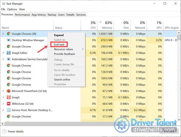Select Provide feedback in context menu

[x=64, y=54]
